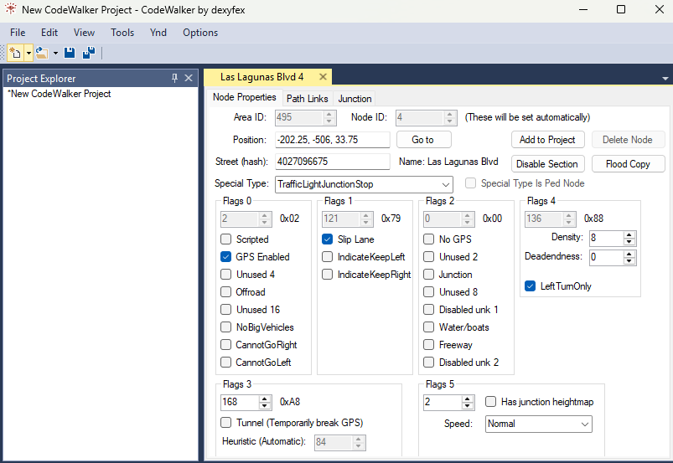Image resolution: width=673 pixels, height=463 pixels.
Task: Click the Save All toolbar icon
Action: tap(87, 53)
